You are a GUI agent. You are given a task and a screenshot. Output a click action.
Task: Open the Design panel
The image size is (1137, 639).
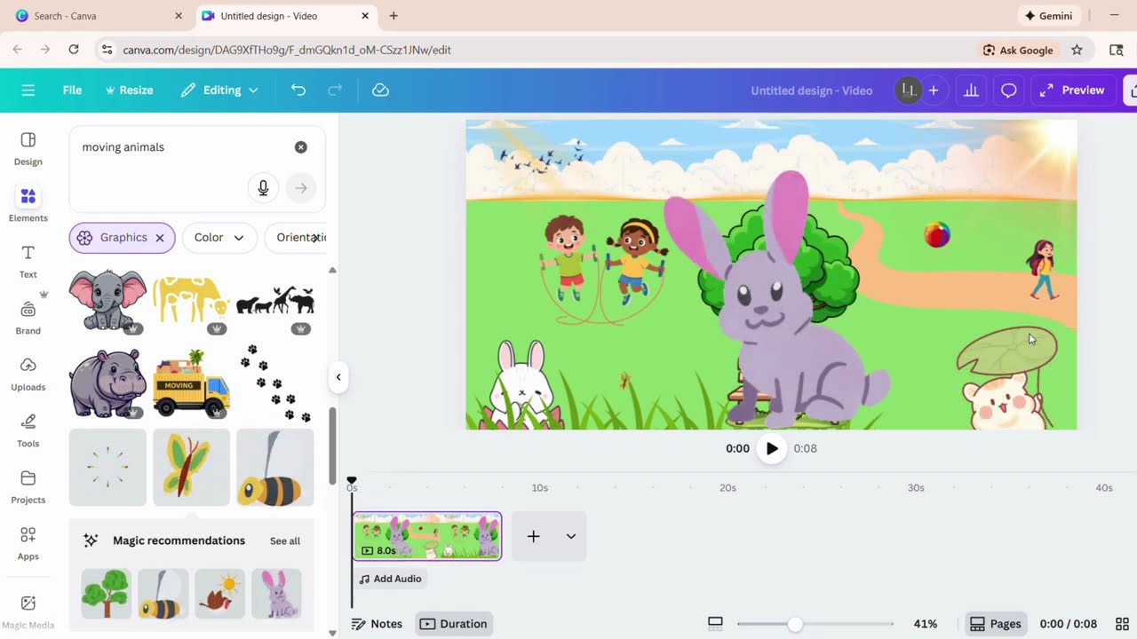tap(28, 149)
